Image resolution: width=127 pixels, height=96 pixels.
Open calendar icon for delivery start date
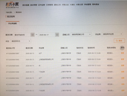pyautogui.click(x=32, y=35)
